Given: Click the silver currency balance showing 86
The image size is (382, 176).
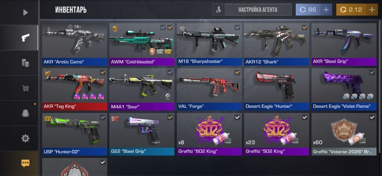Looking at the screenshot, I should pos(308,10).
